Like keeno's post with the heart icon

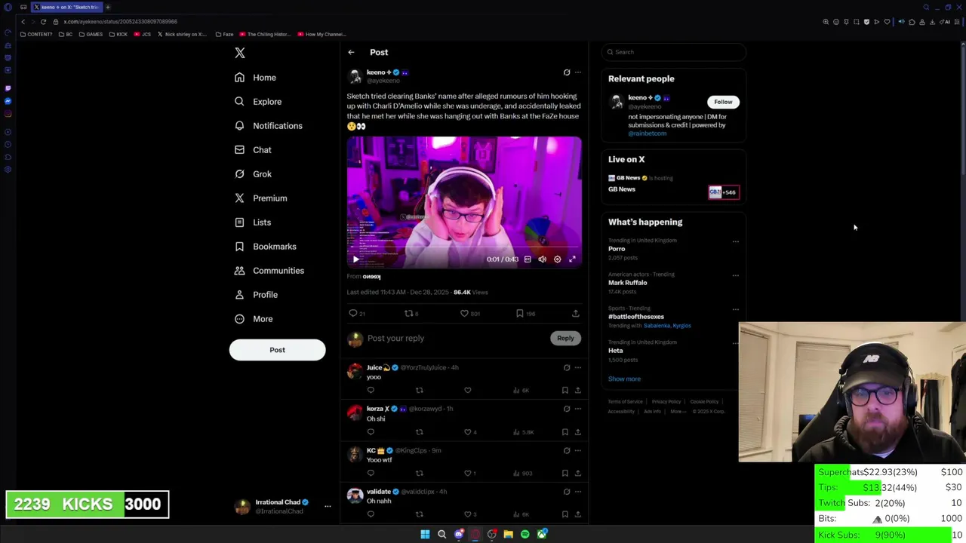pyautogui.click(x=464, y=313)
